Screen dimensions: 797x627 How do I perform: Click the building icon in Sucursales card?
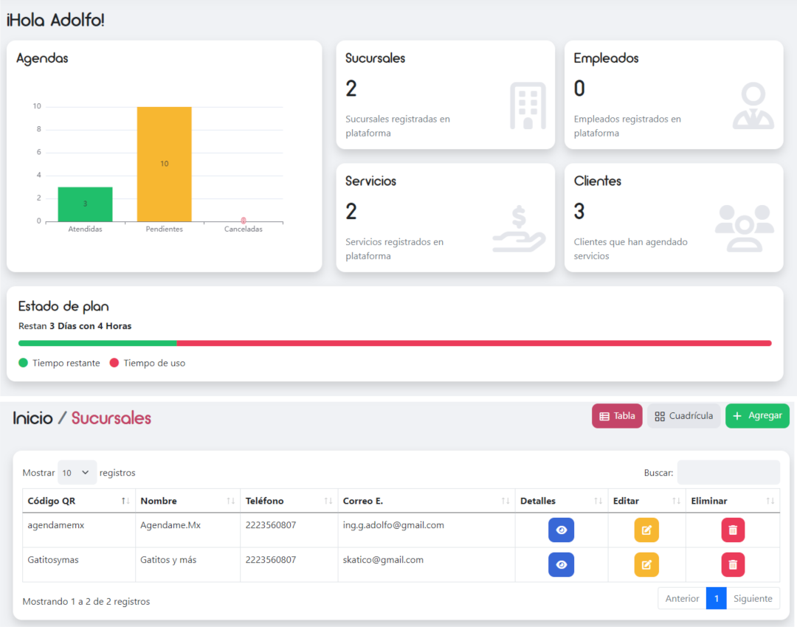(528, 105)
